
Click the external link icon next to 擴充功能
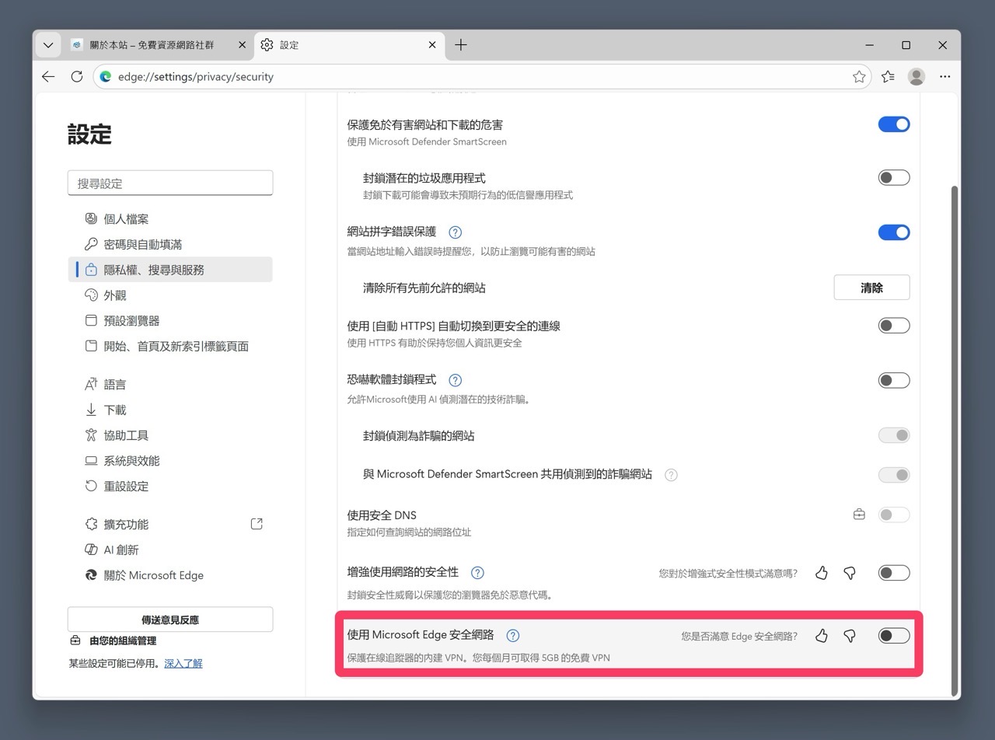[x=257, y=524]
